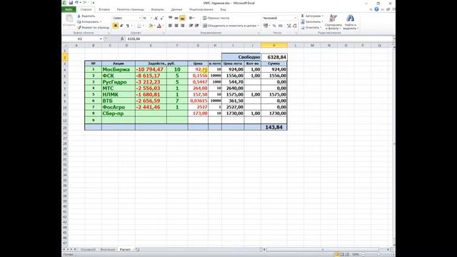Open the AutoSum dropdown arrow
Viewport: 457px width, 257px height.
(323, 16)
